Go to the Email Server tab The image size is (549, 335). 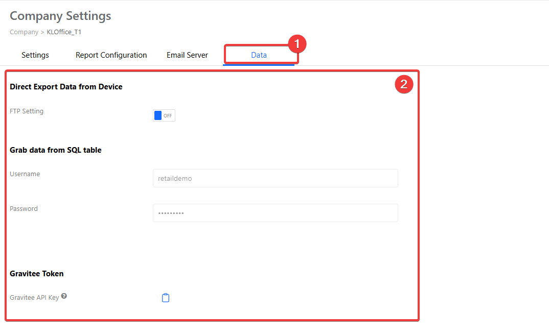[x=187, y=55]
